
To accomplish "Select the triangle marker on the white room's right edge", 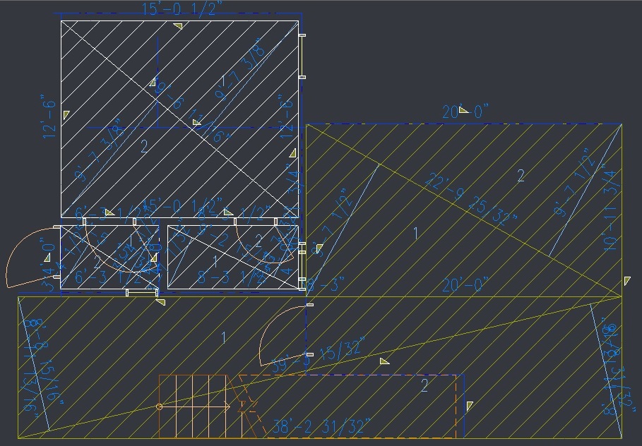I will point(292,153).
